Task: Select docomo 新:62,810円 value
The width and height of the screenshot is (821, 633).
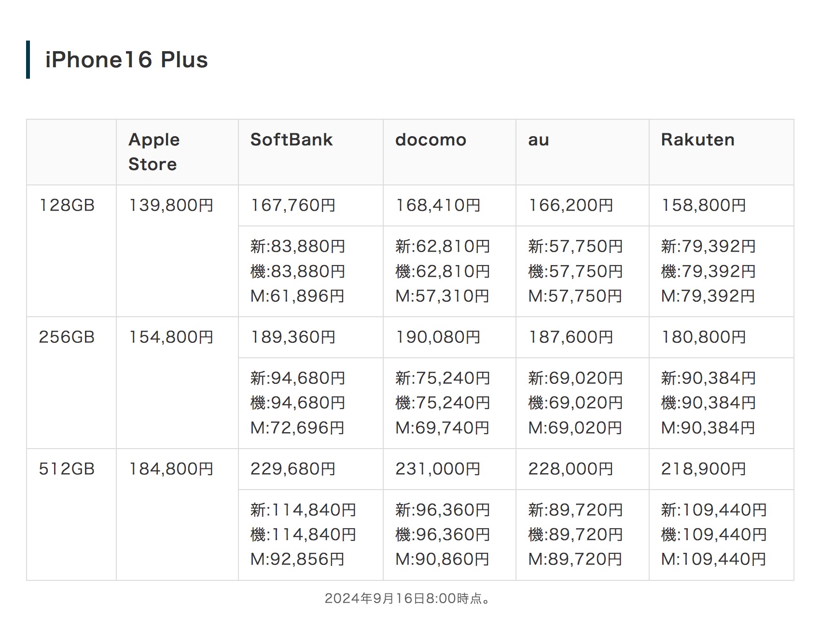Action: pyautogui.click(x=443, y=246)
